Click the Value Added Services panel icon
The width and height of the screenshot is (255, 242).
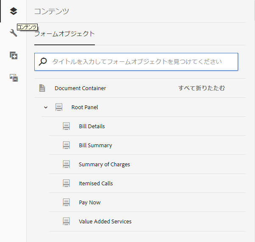66,221
